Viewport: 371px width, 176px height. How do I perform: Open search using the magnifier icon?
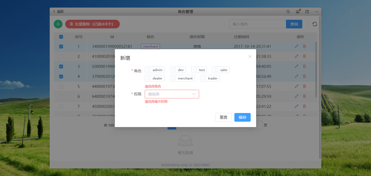tap(288, 12)
